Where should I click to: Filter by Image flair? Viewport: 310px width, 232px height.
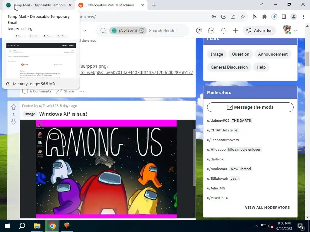[217, 54]
